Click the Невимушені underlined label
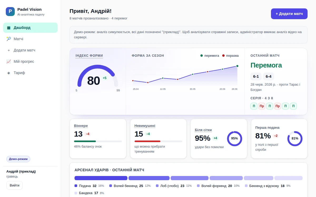 [145, 126]
